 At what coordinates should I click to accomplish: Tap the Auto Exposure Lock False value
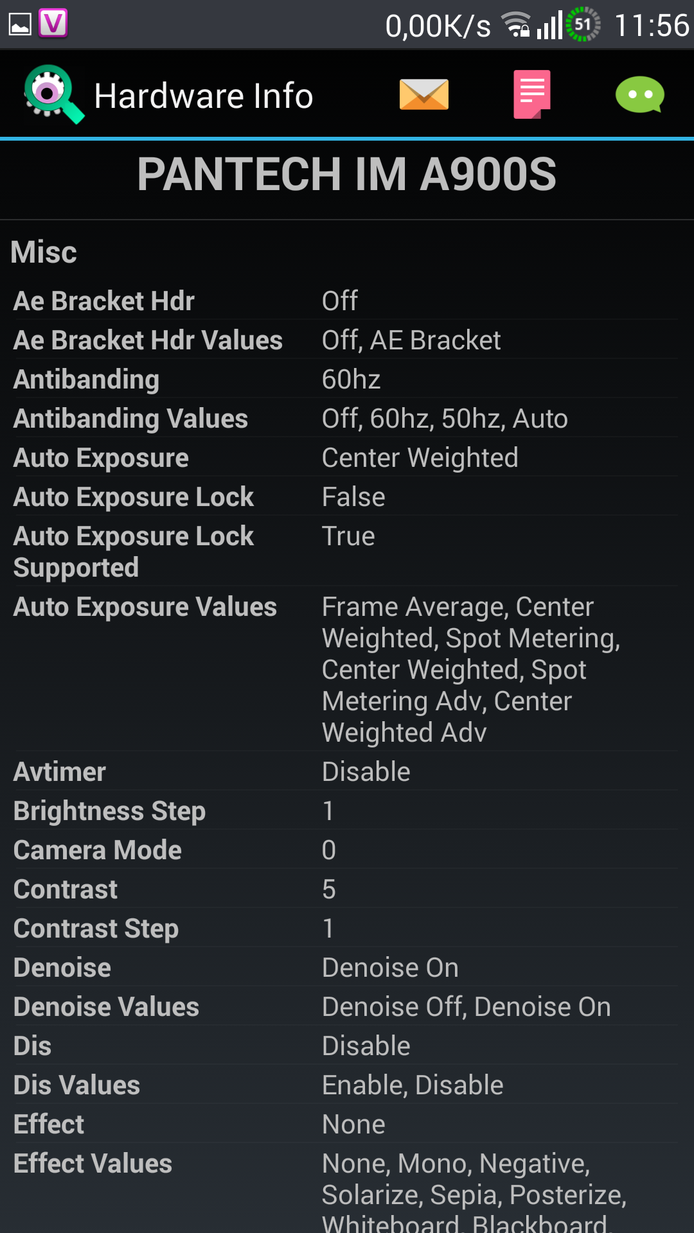point(353,497)
